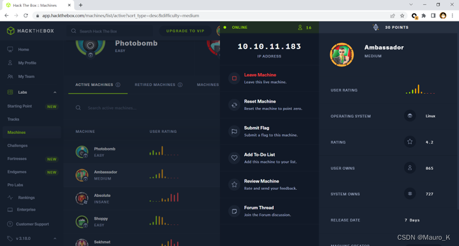Click the Photobomb user rating chart

point(164,151)
